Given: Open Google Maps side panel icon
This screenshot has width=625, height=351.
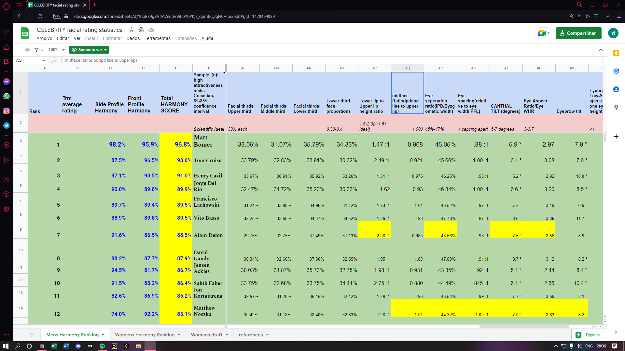Looking at the screenshot, I should tap(616, 108).
